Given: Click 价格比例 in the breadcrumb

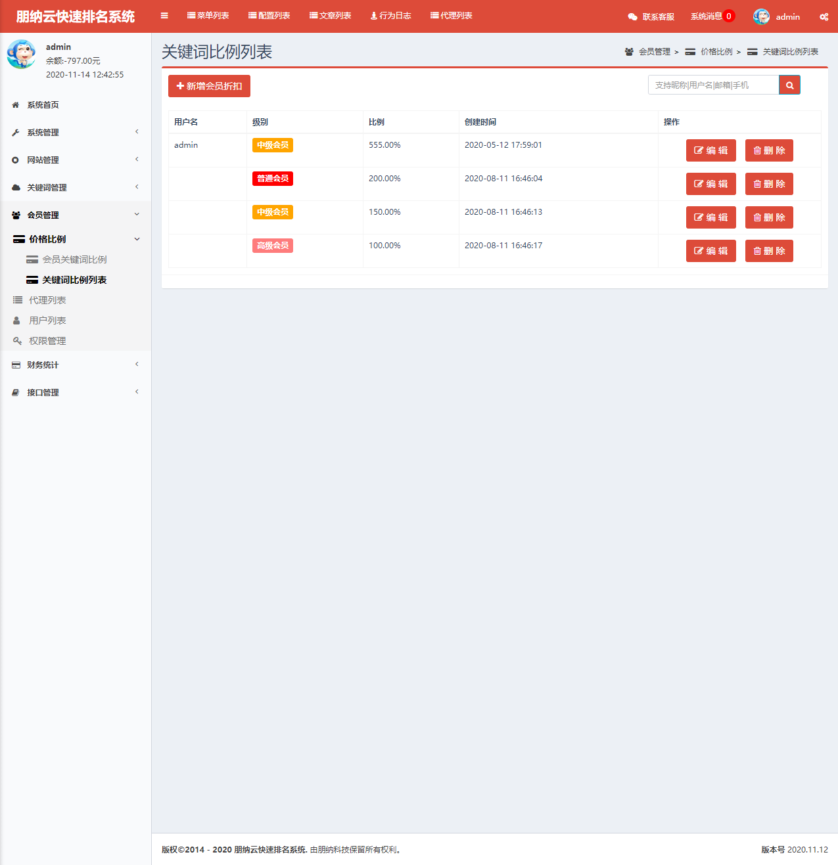Looking at the screenshot, I should (716, 51).
